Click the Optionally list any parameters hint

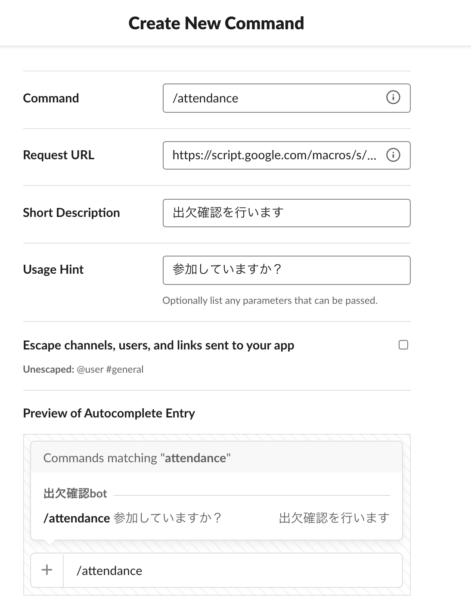point(270,300)
